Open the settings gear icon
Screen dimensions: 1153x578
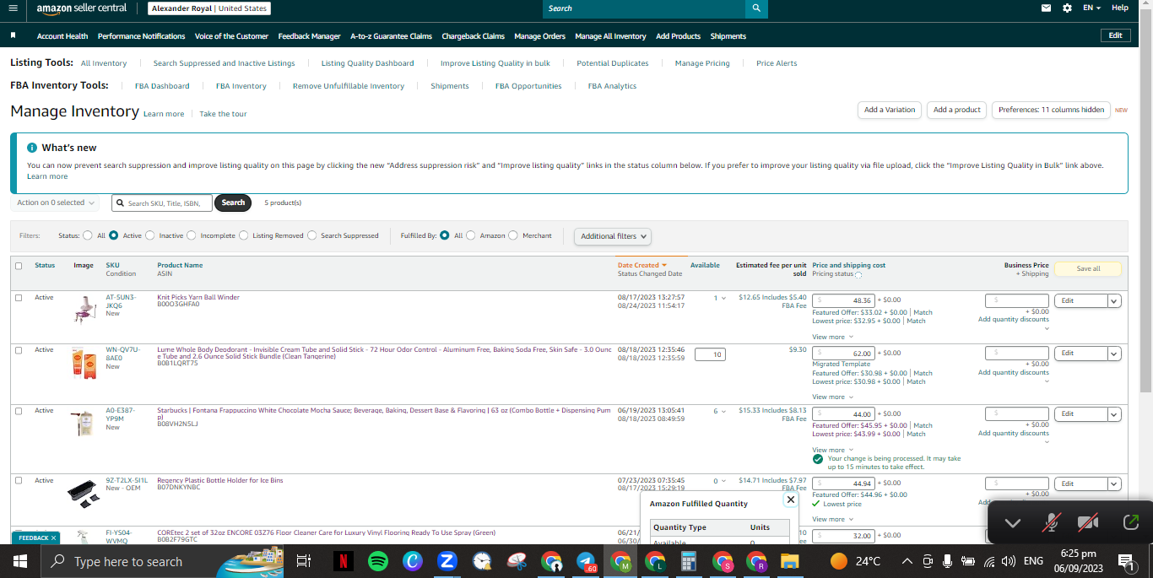click(1067, 8)
